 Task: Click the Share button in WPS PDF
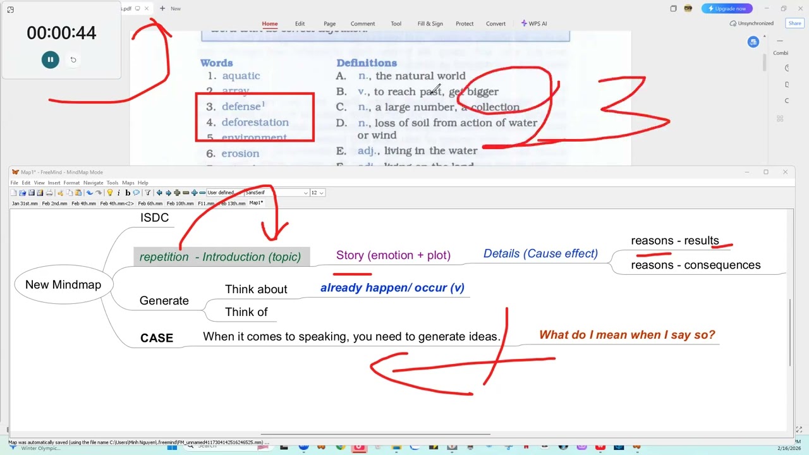pyautogui.click(x=794, y=23)
